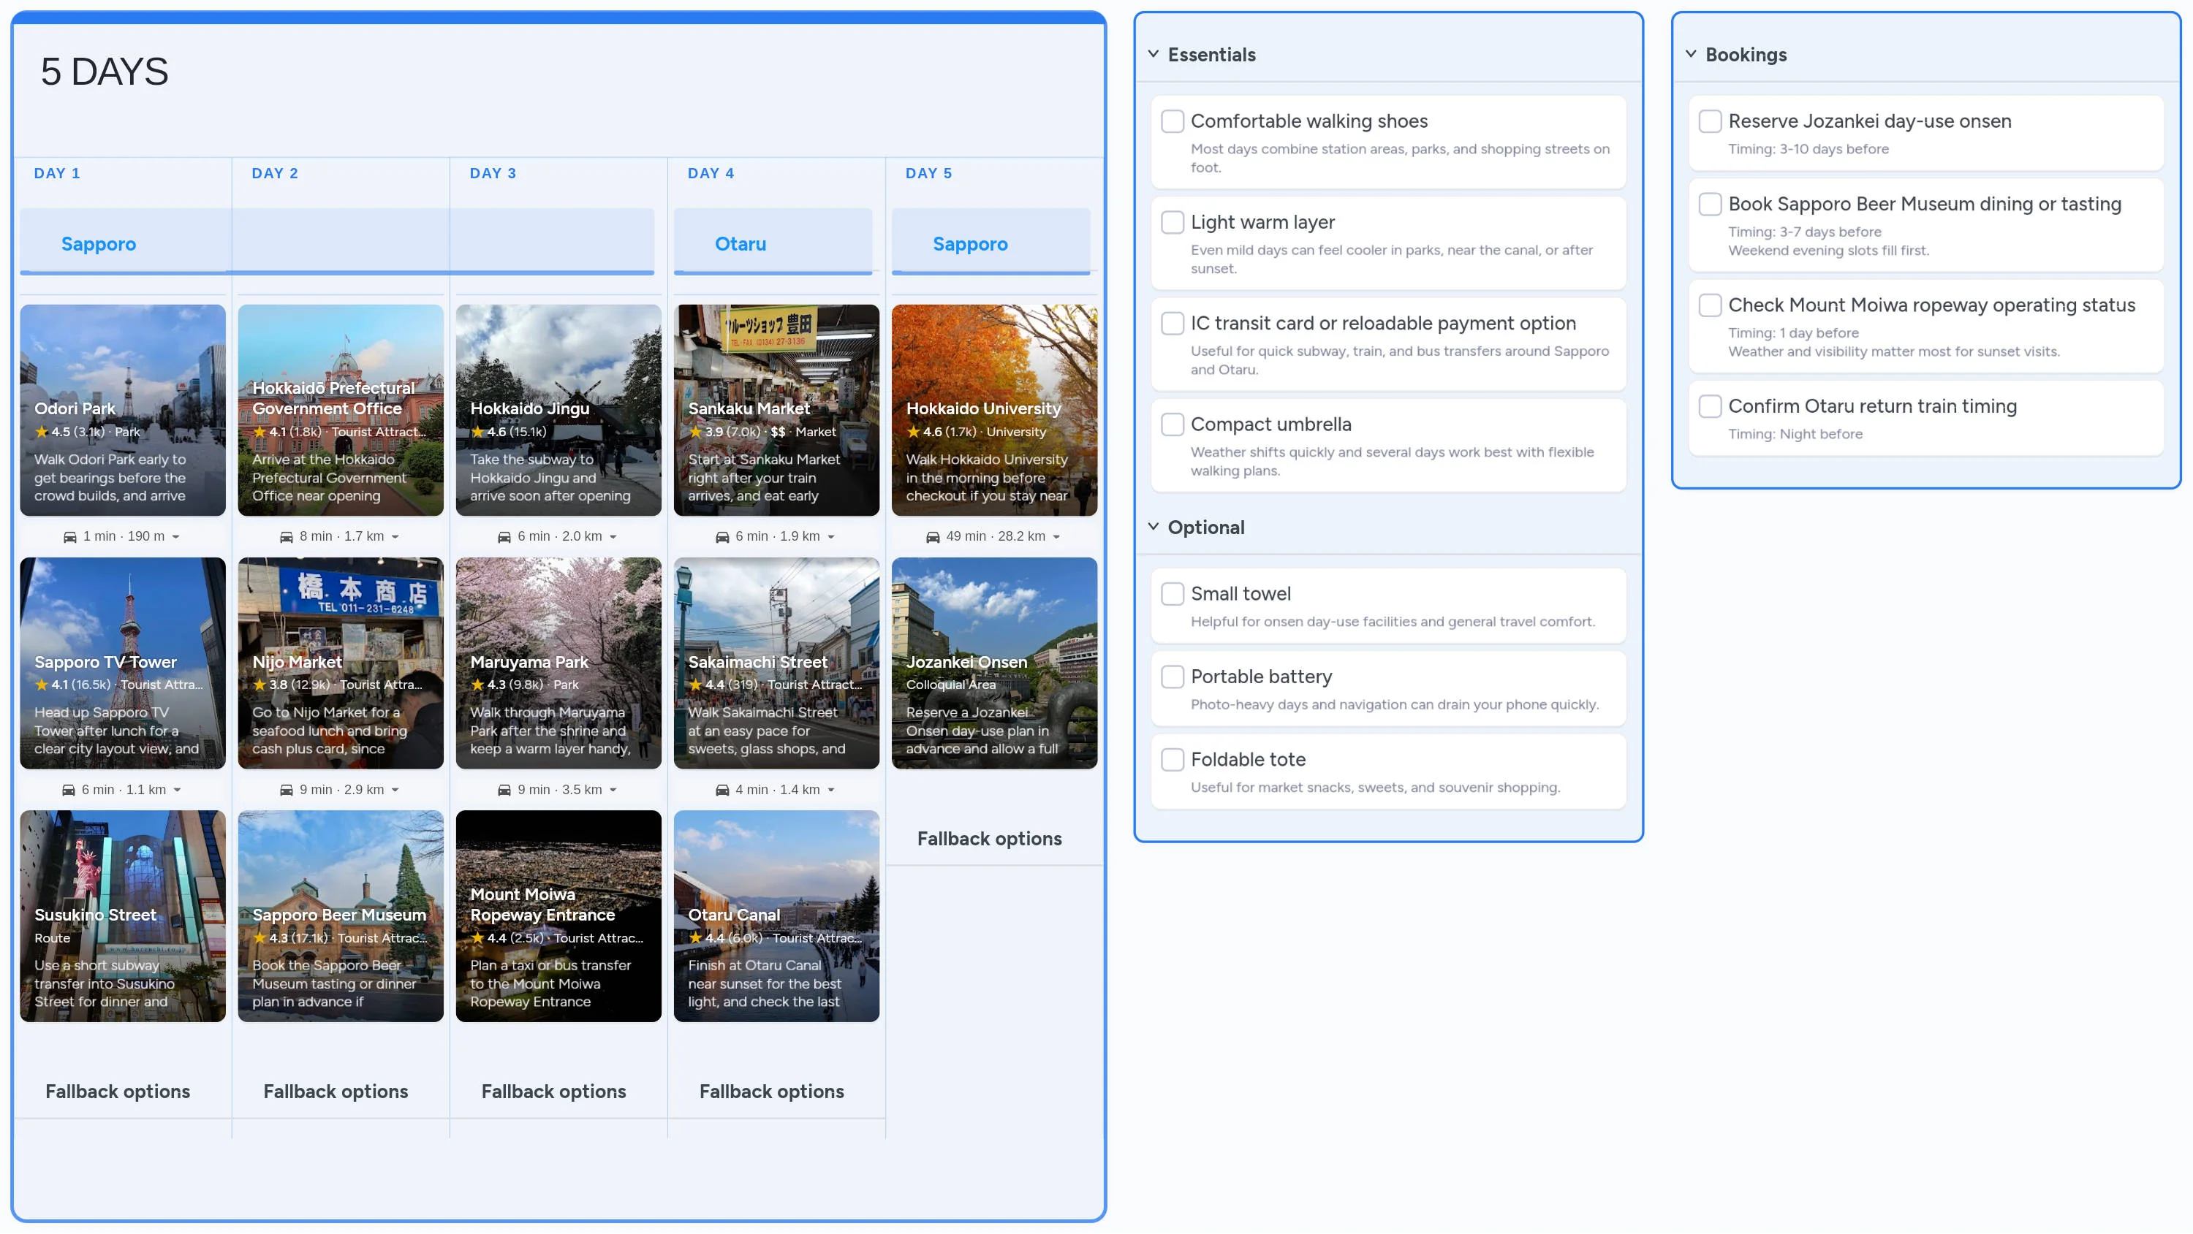Image resolution: width=2193 pixels, height=1234 pixels.
Task: Select the Otaru label on Day 4
Action: 740,244
